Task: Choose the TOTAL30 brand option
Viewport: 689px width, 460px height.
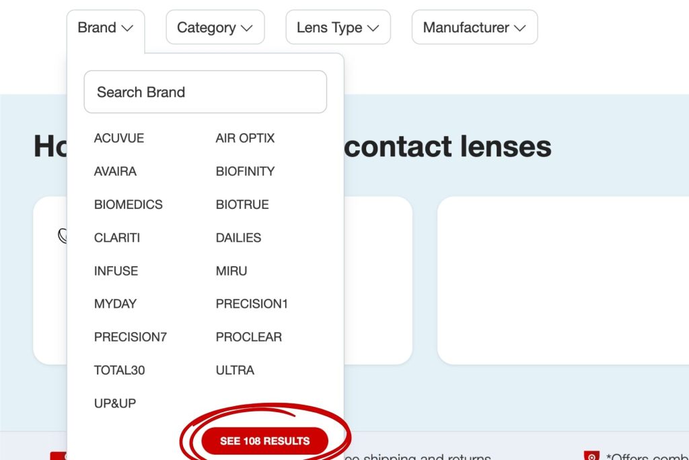Action: coord(119,370)
